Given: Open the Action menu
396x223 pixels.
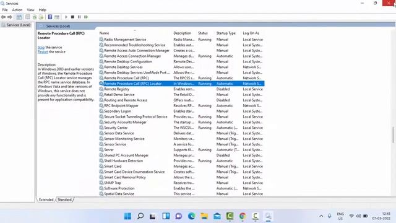Looking at the screenshot, I should (17, 10).
